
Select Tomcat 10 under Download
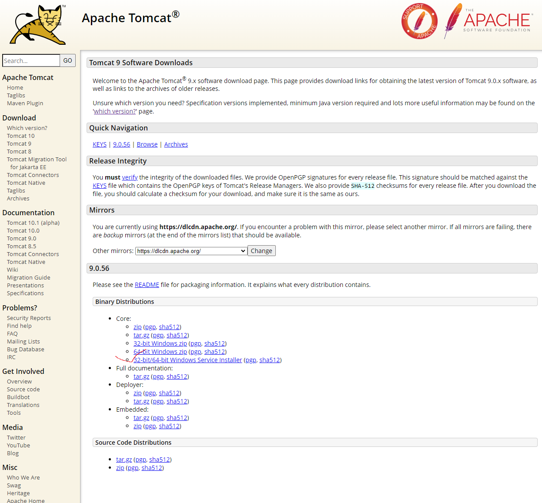(20, 136)
